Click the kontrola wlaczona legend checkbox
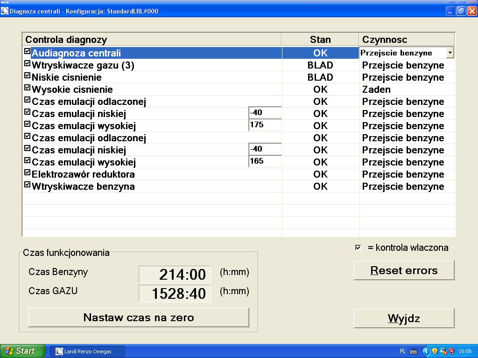 pyautogui.click(x=358, y=248)
